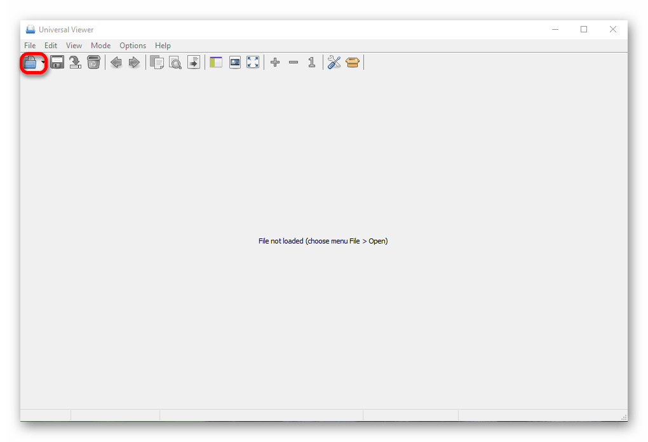This screenshot has width=648, height=442.
Task: Click the Open file folder icon
Action: [x=30, y=62]
